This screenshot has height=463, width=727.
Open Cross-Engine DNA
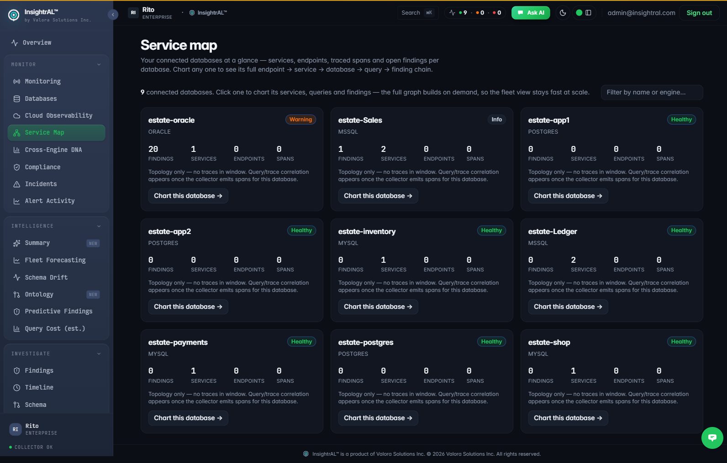pyautogui.click(x=57, y=150)
